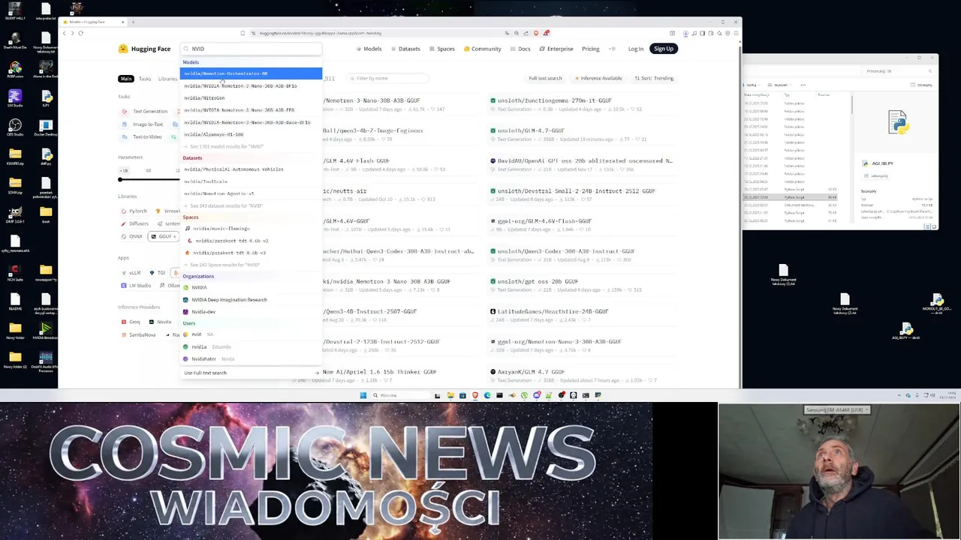Open the Pricing nav link
Screen dimensions: 961x540
(x=590, y=49)
